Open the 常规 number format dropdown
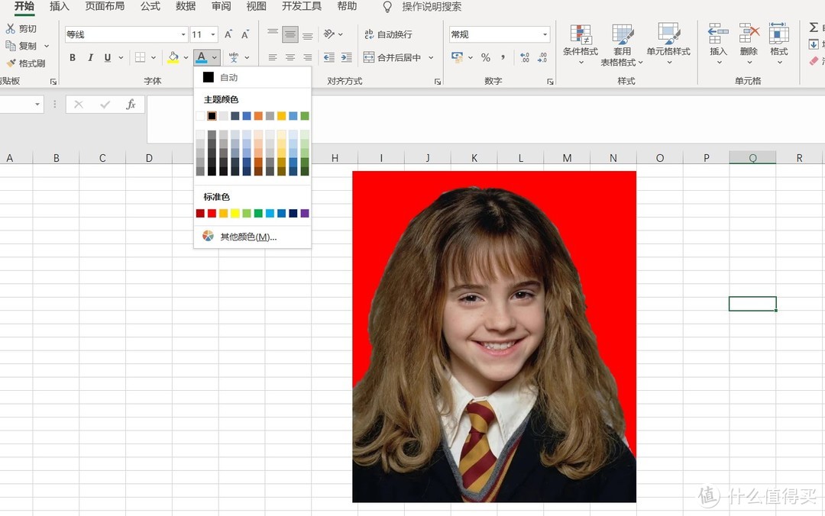This screenshot has width=825, height=516. tap(545, 34)
